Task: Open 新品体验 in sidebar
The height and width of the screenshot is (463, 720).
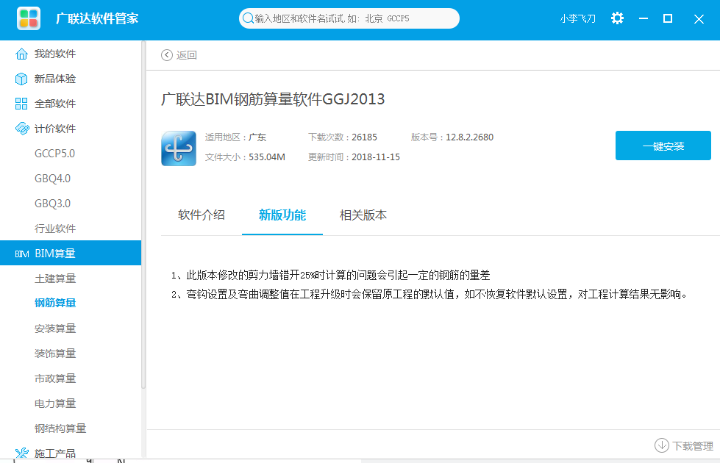Action: (x=55, y=79)
